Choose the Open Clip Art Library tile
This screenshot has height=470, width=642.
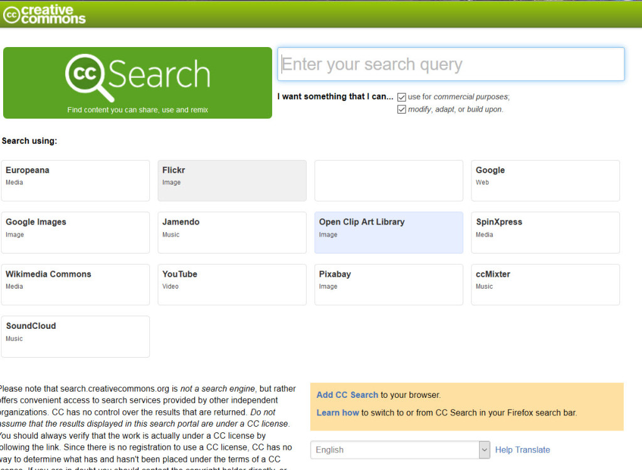click(x=389, y=232)
